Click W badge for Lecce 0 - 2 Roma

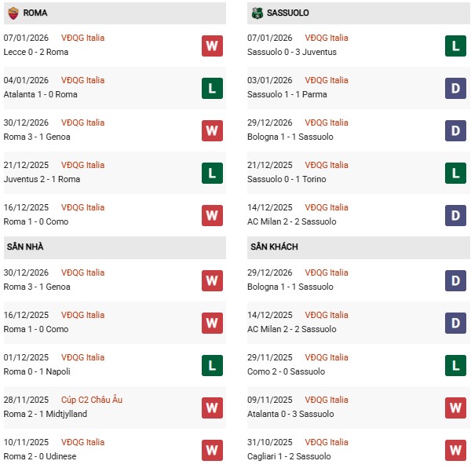point(212,46)
